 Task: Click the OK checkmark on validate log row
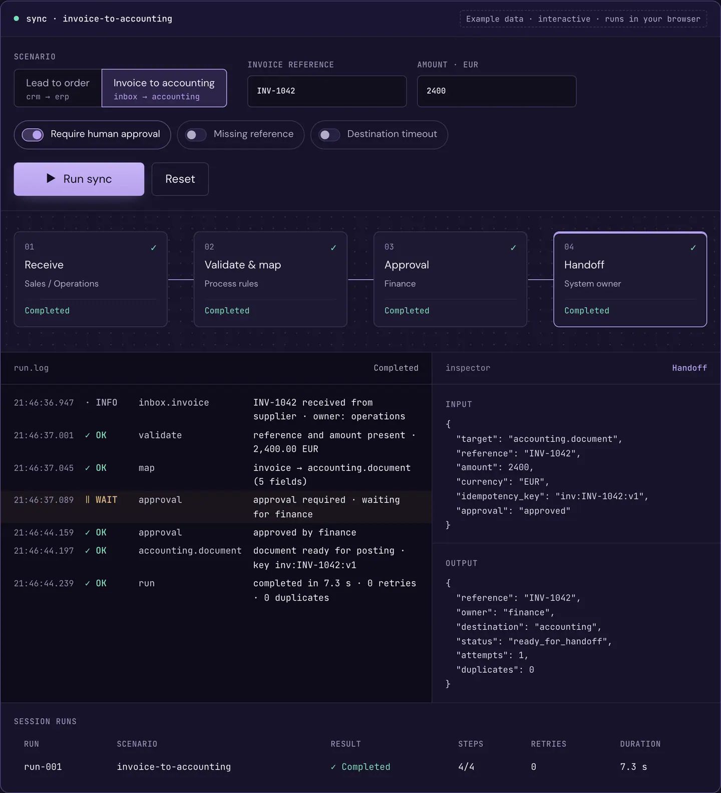(88, 435)
